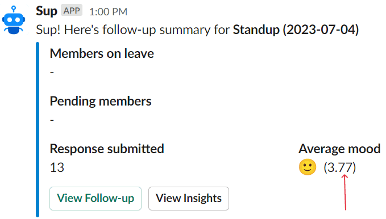The height and width of the screenshot is (219, 386).
Task: Click the blue attachment sidebar line
Action: tap(38, 129)
